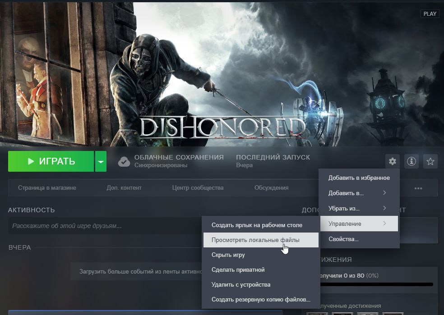
Task: Click the game info circle icon
Action: click(x=411, y=161)
